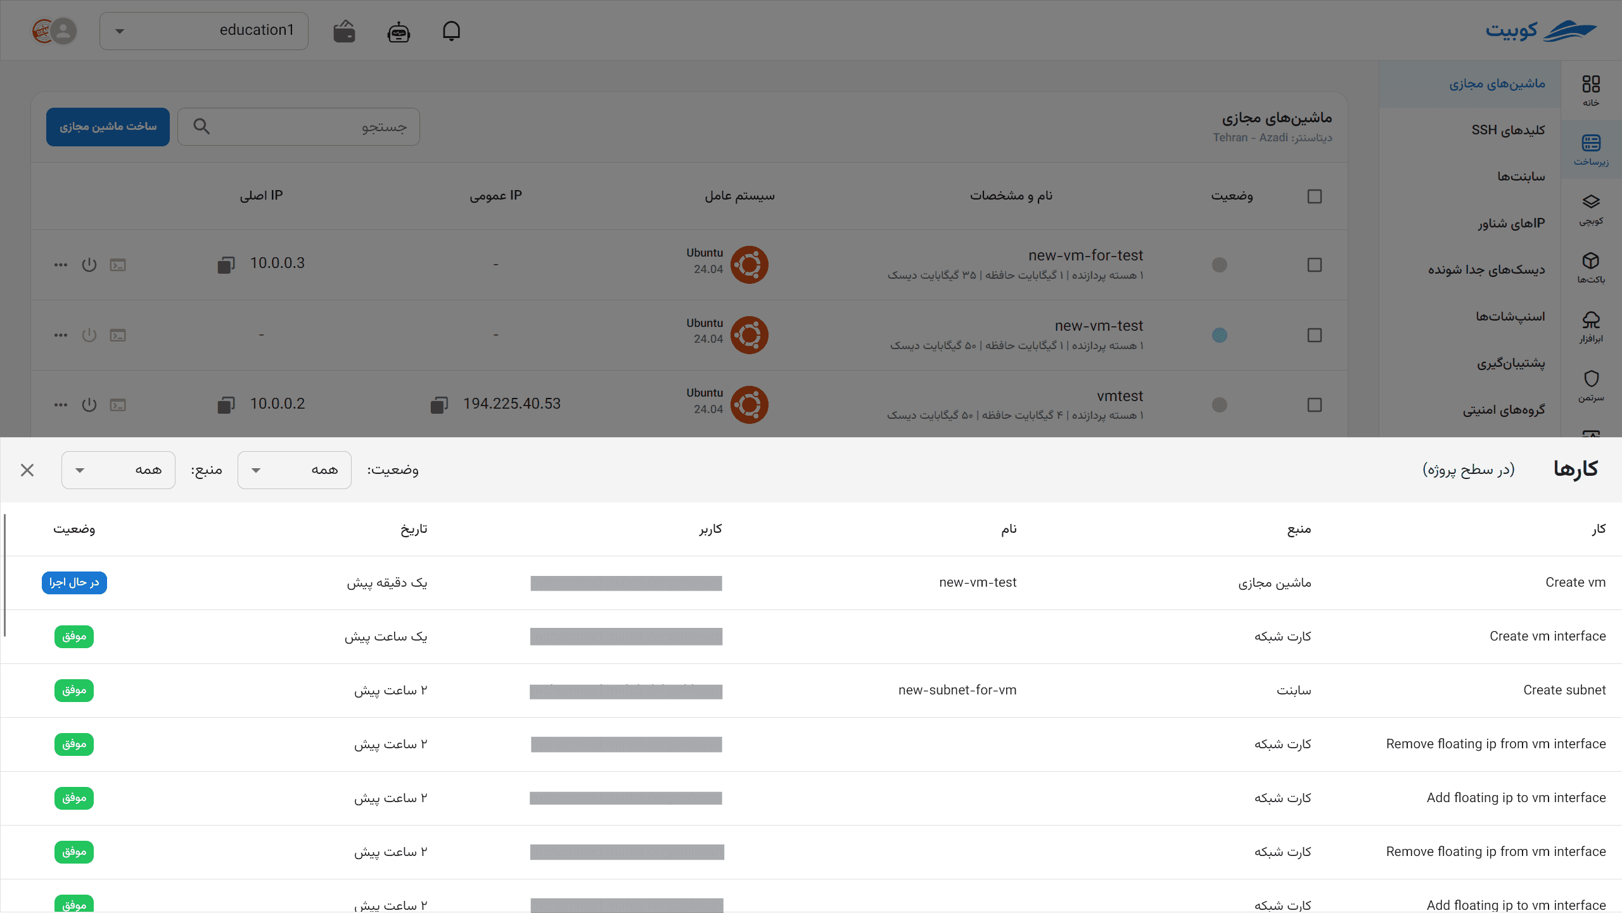This screenshot has width=1622, height=913.
Task: Open console for new-vm-for-test
Action: [118, 264]
